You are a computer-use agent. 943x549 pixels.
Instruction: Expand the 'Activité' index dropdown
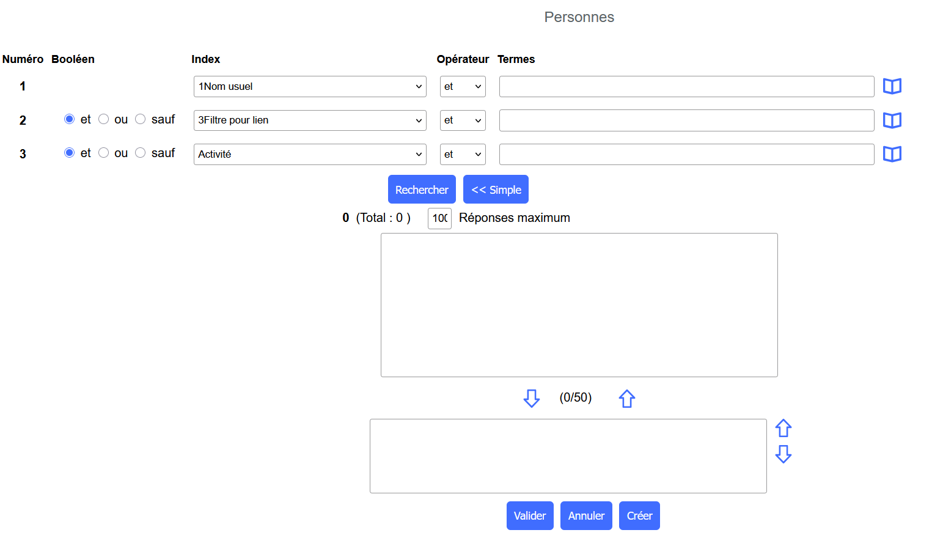click(310, 154)
